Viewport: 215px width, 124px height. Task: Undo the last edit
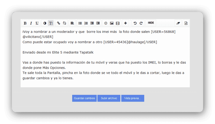point(135,23)
